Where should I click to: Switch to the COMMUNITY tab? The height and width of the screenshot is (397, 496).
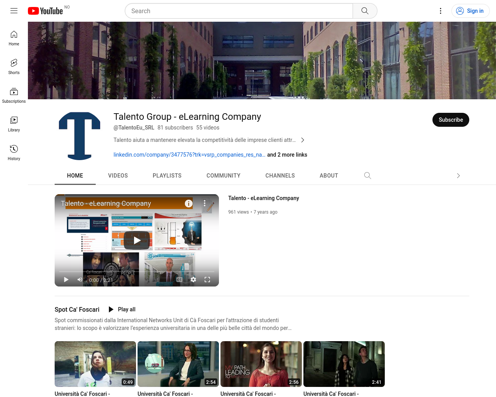(224, 176)
